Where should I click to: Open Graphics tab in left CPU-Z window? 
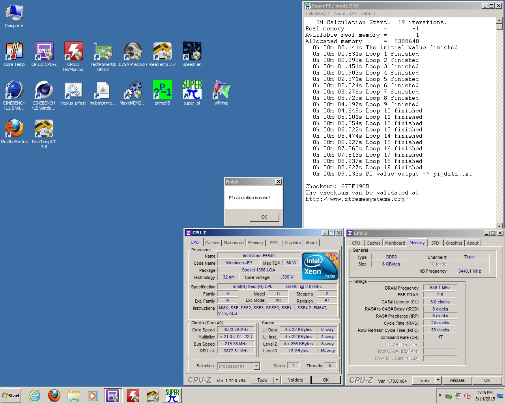(293, 243)
